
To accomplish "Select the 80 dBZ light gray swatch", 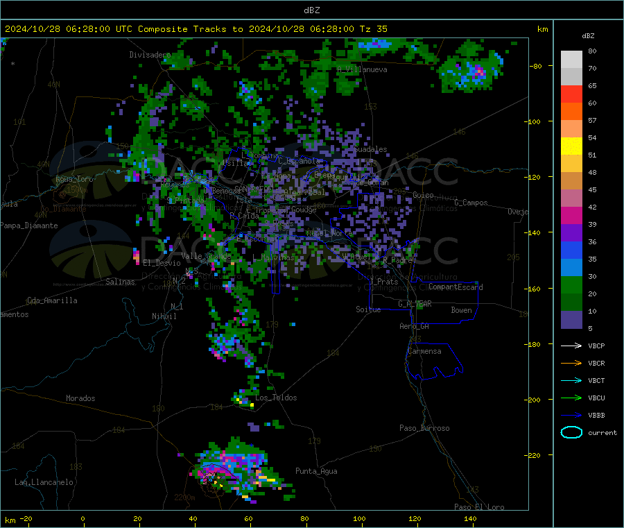I will click(571, 60).
